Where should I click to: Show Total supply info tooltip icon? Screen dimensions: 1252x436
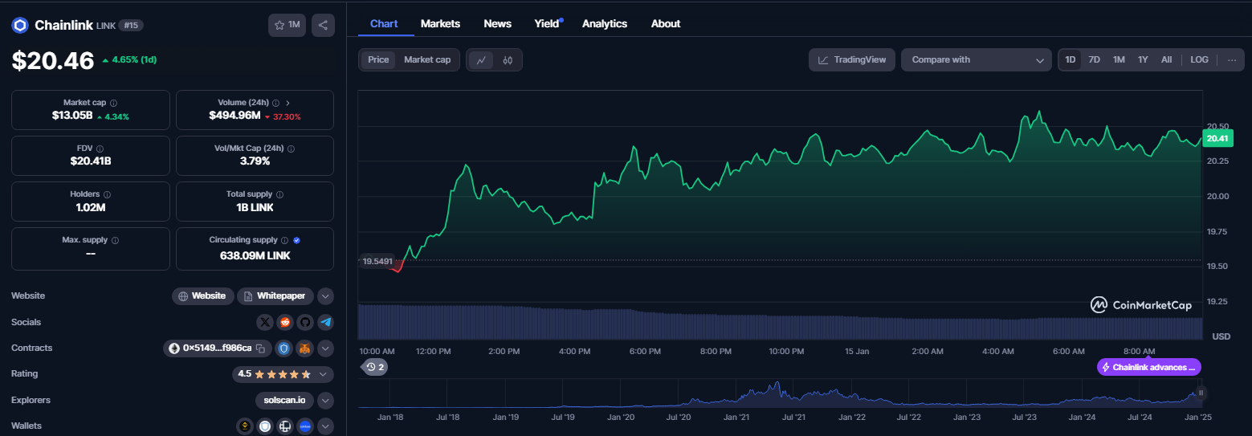click(x=279, y=194)
